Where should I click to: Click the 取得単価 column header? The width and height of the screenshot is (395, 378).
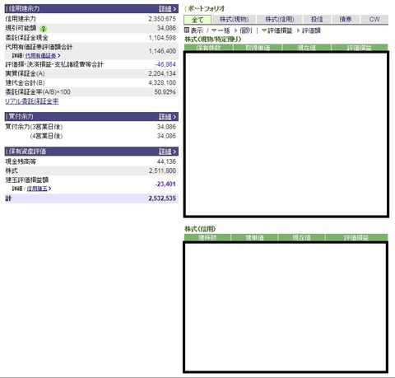click(x=258, y=48)
